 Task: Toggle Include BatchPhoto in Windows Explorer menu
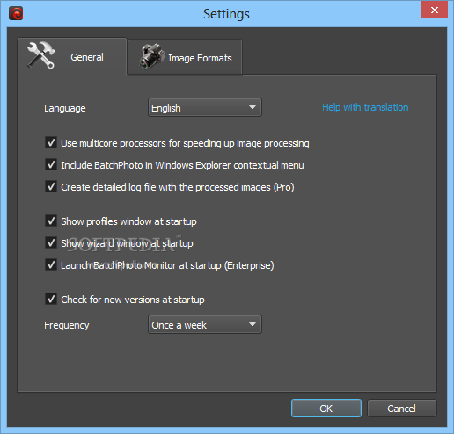coord(51,164)
